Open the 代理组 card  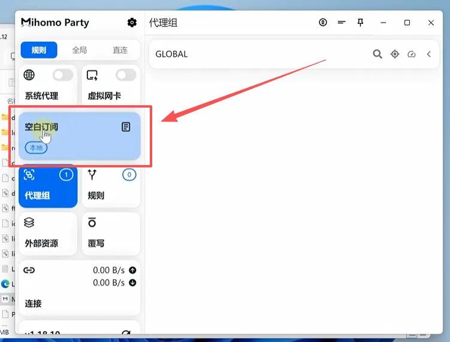click(x=48, y=186)
